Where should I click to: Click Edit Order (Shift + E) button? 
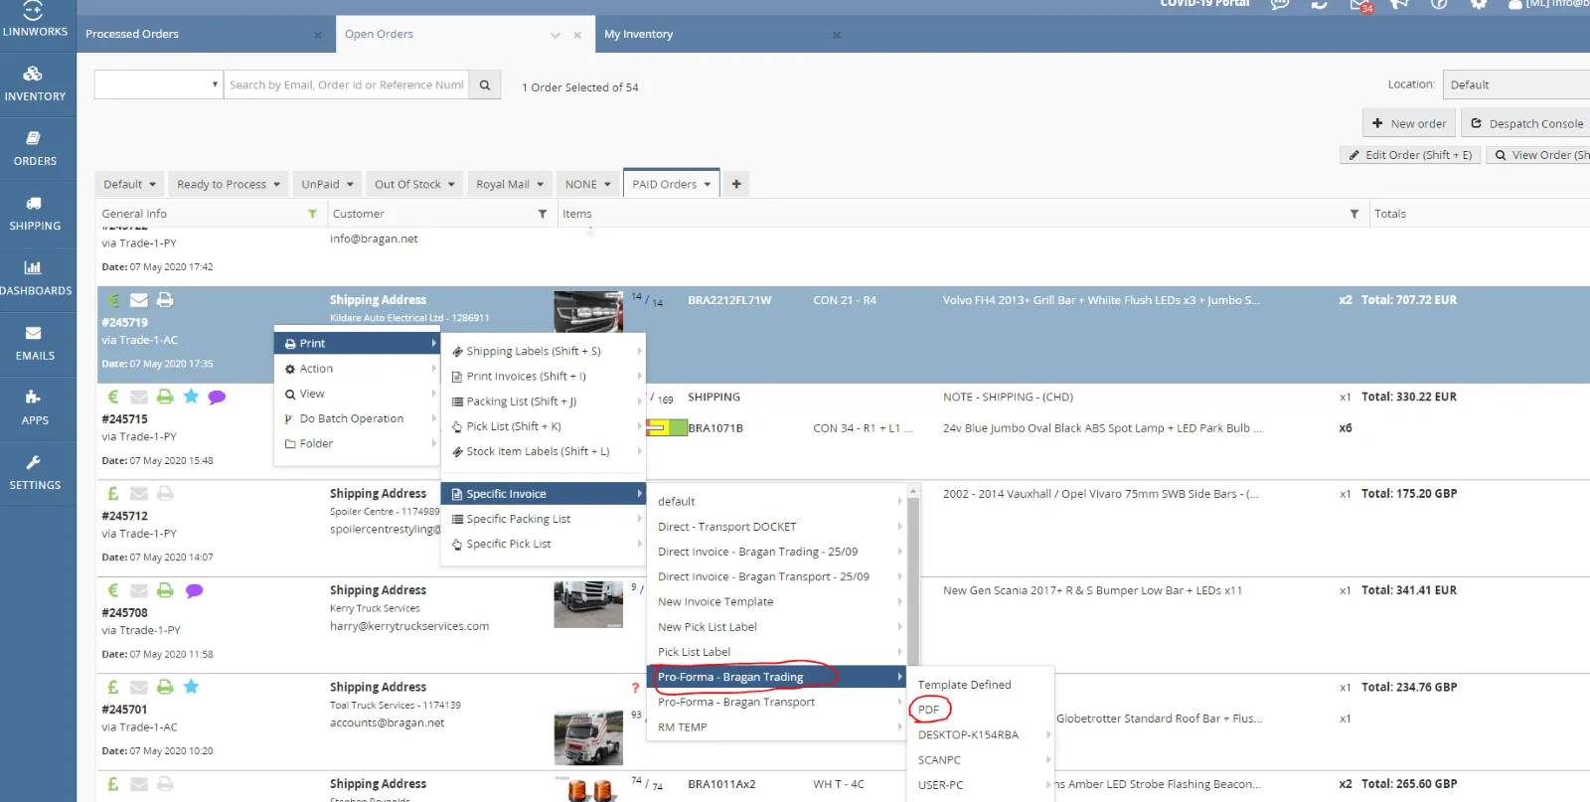click(1410, 155)
